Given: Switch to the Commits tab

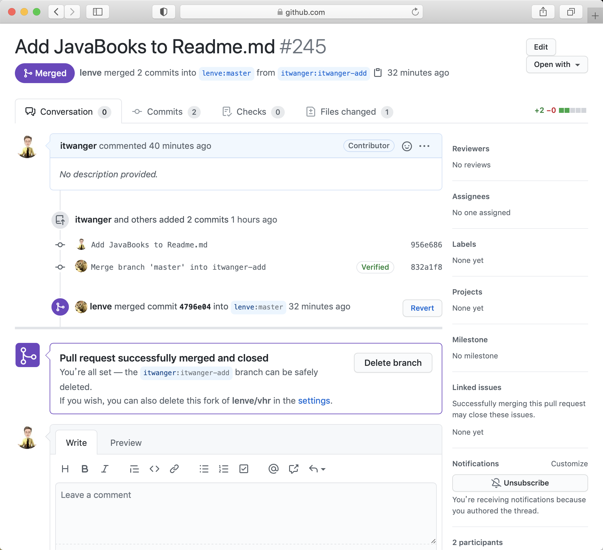Looking at the screenshot, I should click(166, 112).
